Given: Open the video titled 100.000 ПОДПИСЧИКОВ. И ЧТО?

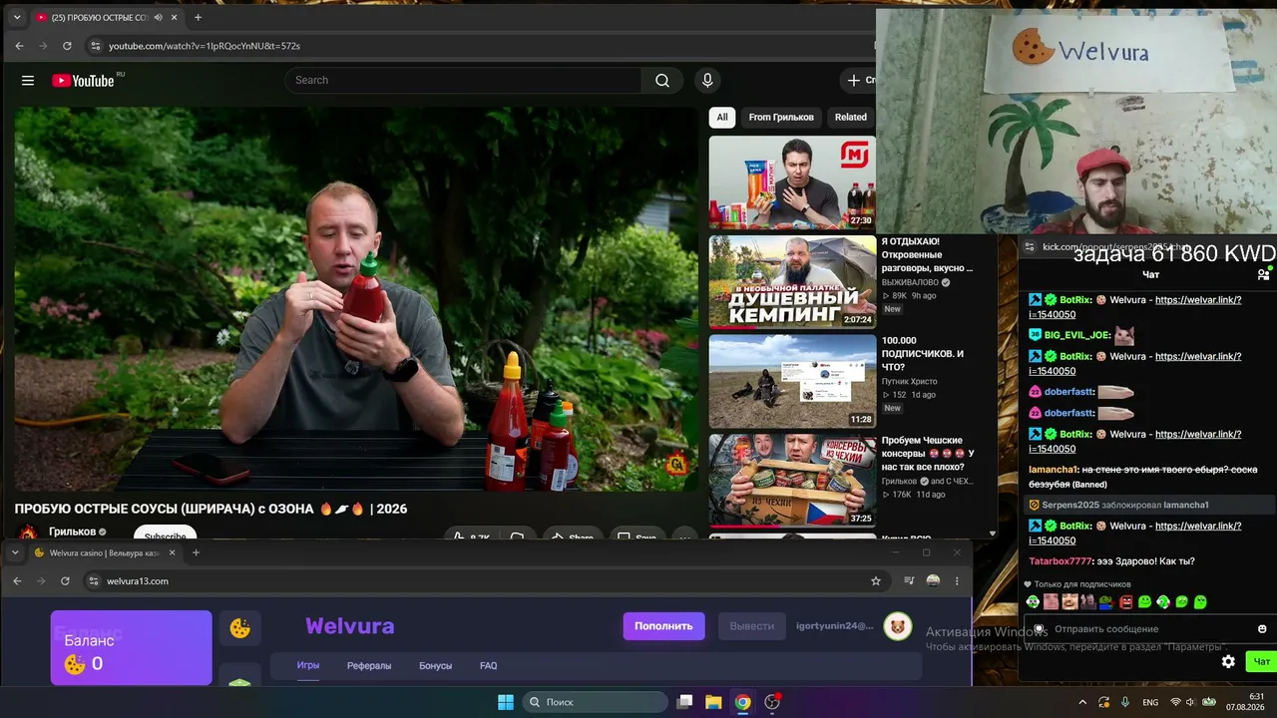Looking at the screenshot, I should click(923, 354).
